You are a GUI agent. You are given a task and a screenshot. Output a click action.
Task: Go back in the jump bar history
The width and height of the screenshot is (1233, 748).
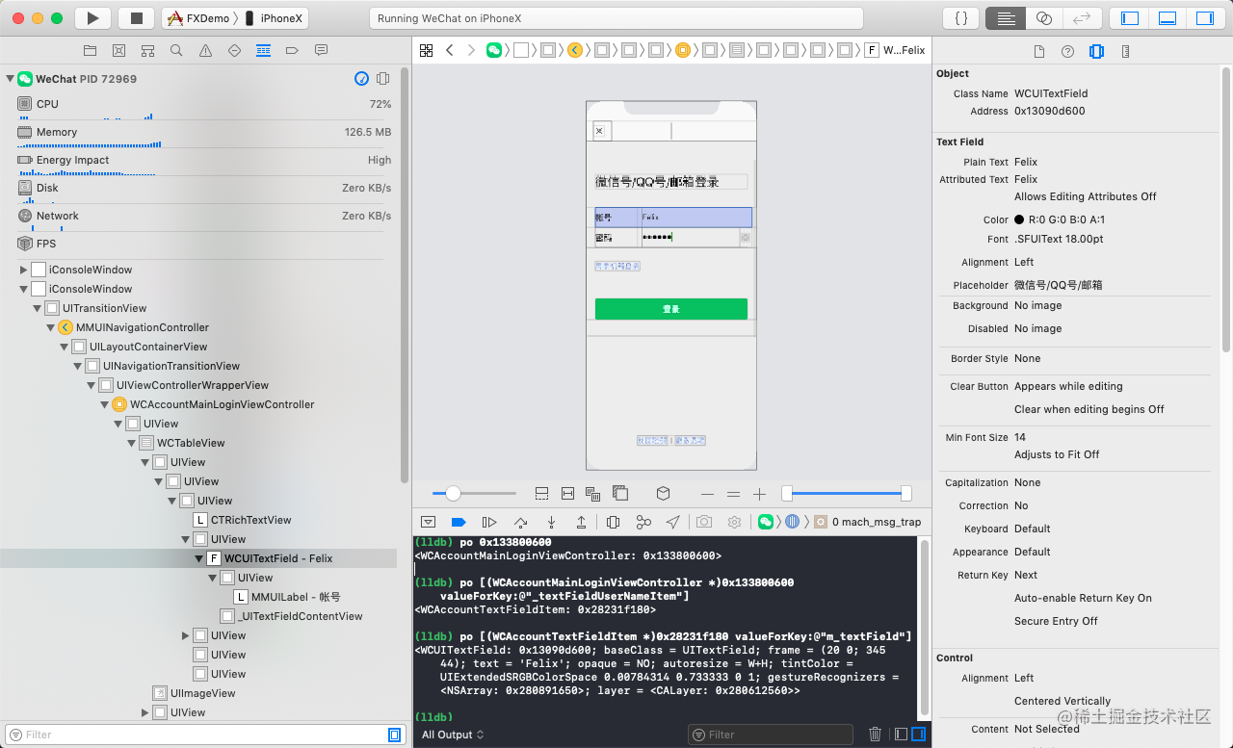click(x=450, y=50)
